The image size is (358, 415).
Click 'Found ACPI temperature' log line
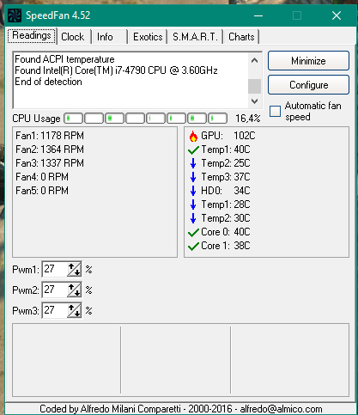[64, 59]
